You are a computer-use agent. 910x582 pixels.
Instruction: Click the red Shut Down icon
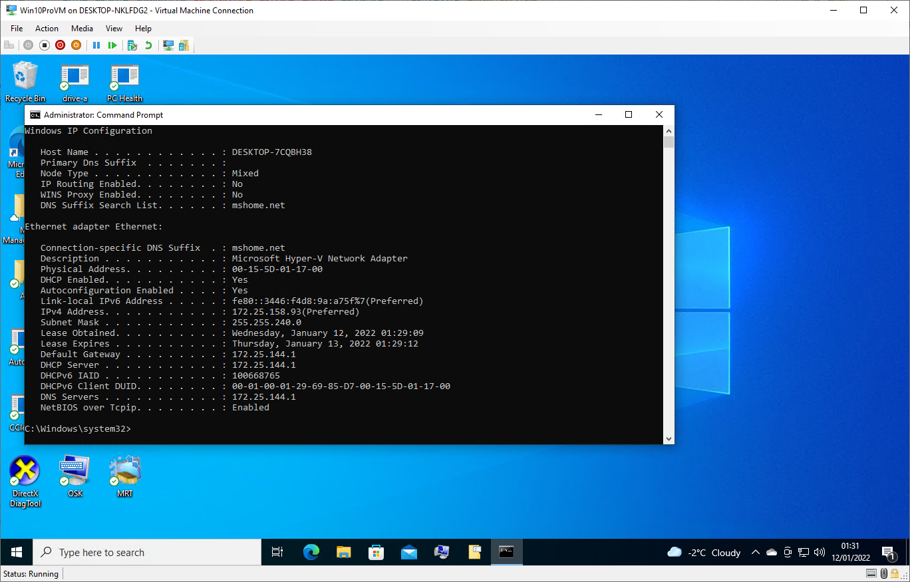(61, 45)
